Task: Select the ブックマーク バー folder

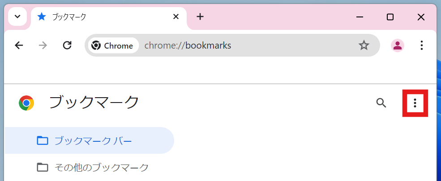Action: click(x=90, y=140)
